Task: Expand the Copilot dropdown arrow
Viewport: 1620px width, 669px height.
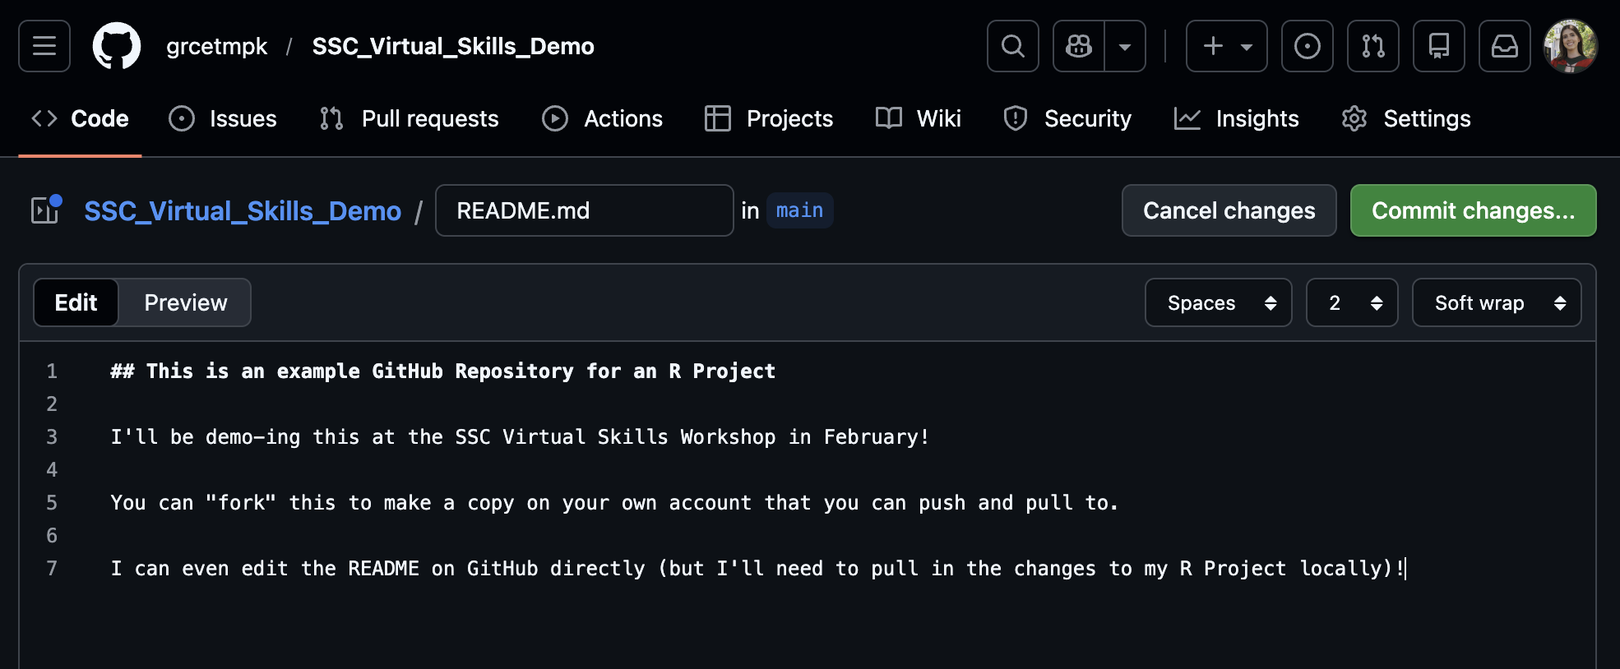Action: (x=1124, y=46)
